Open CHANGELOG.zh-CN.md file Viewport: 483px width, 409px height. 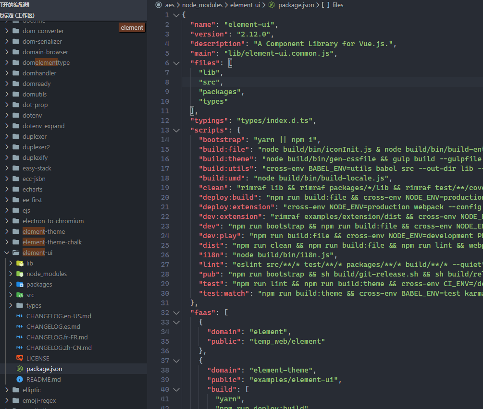click(59, 348)
